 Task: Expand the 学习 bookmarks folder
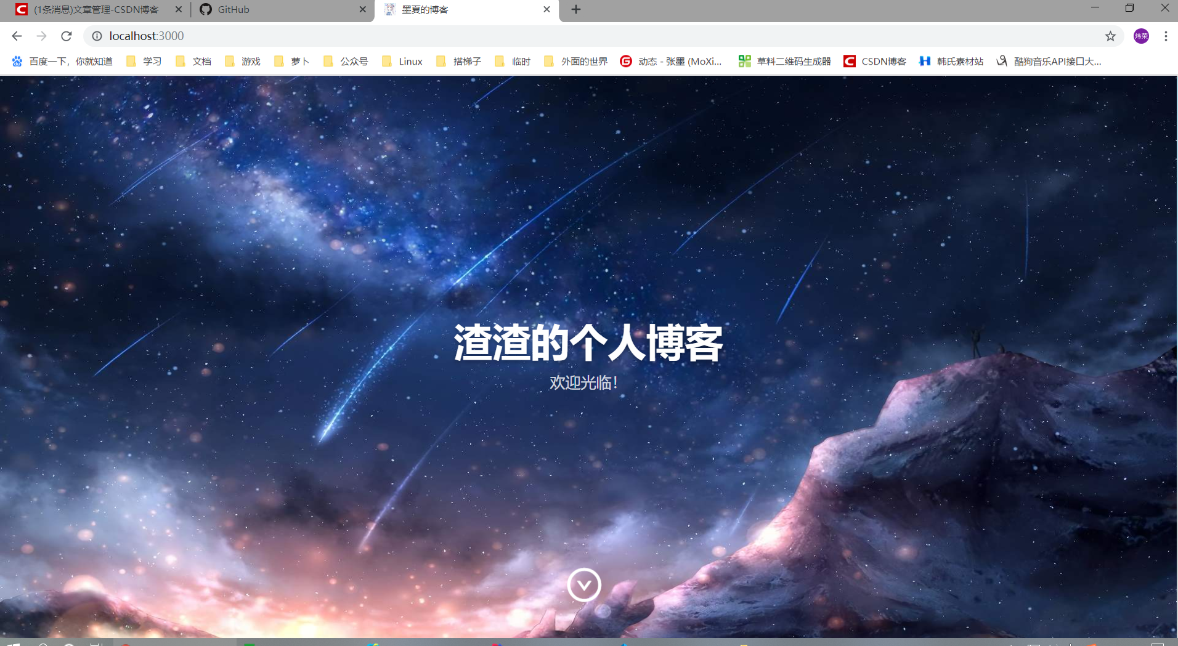click(144, 61)
